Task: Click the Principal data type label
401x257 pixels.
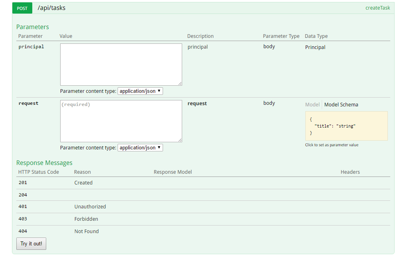Action: coord(315,47)
